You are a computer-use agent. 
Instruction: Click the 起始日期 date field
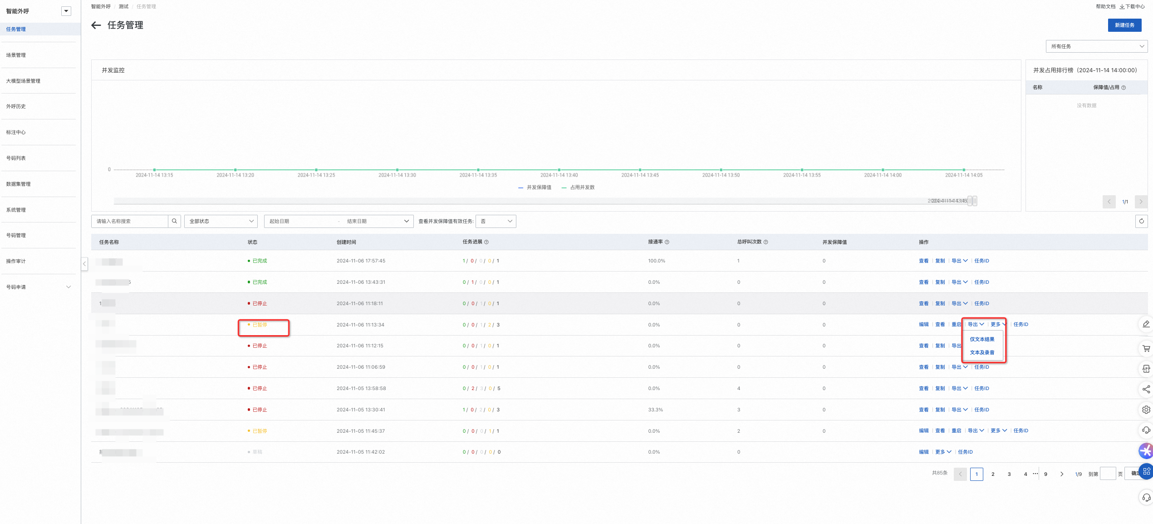[299, 221]
